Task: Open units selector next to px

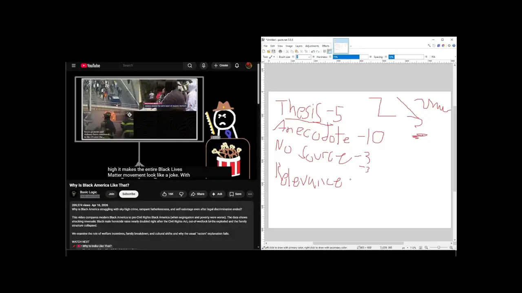Action: (407, 247)
